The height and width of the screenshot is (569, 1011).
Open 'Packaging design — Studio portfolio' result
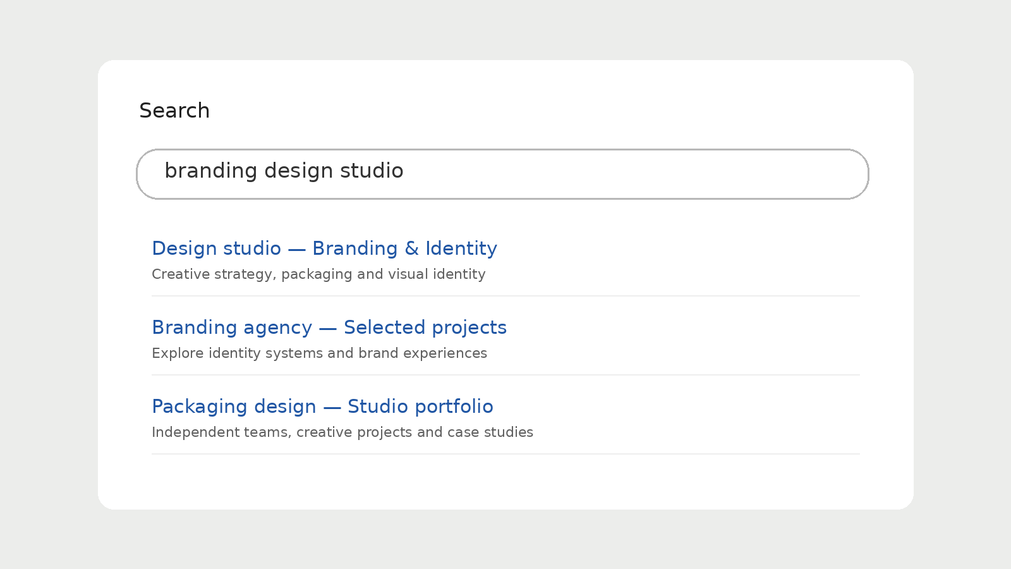[x=322, y=407]
